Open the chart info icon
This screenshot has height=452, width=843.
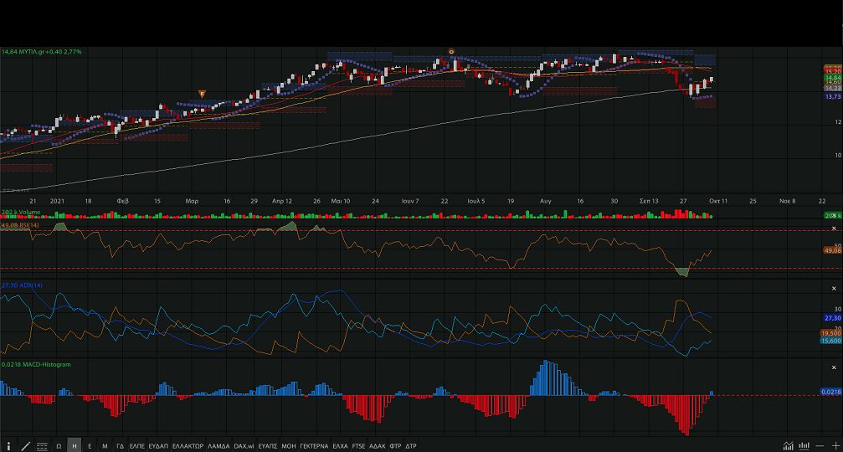coord(8,446)
